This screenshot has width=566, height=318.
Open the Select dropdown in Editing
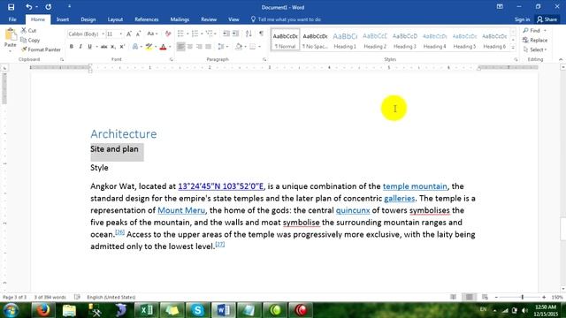coord(535,49)
